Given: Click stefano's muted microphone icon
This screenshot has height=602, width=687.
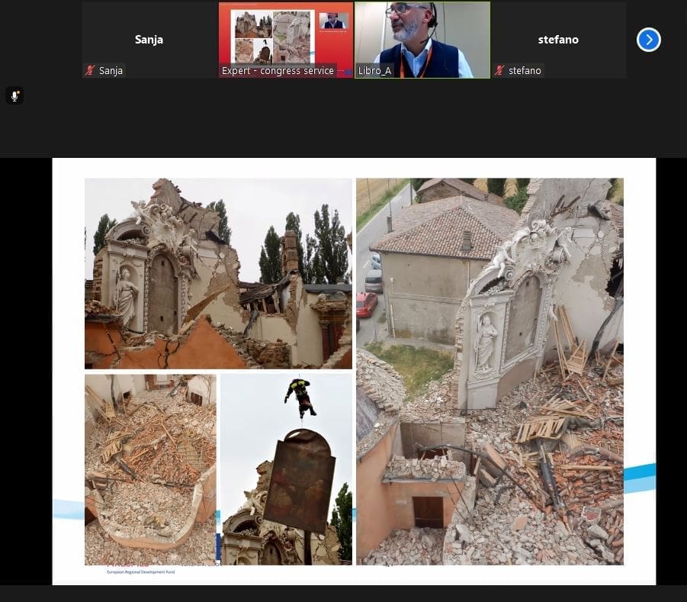Looking at the screenshot, I should click(499, 71).
